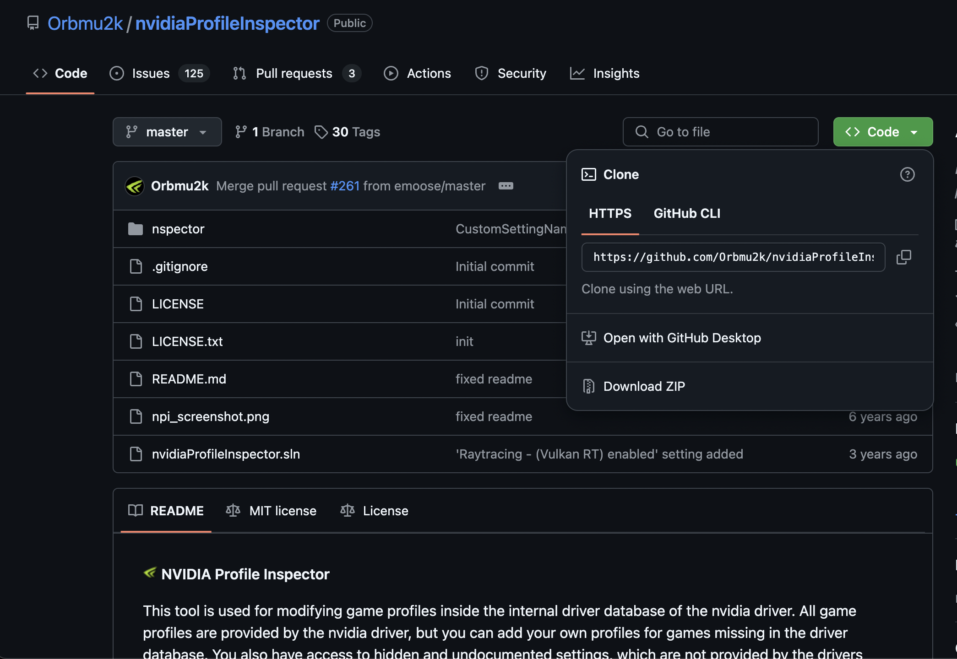Image resolution: width=957 pixels, height=659 pixels.
Task: Click the GitHub Desktop download icon
Action: click(589, 338)
